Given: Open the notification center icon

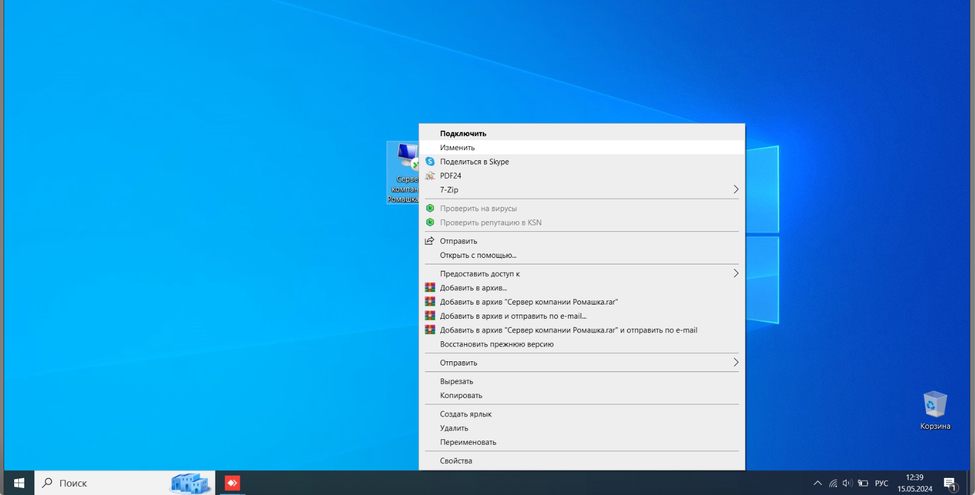Looking at the screenshot, I should tap(950, 484).
